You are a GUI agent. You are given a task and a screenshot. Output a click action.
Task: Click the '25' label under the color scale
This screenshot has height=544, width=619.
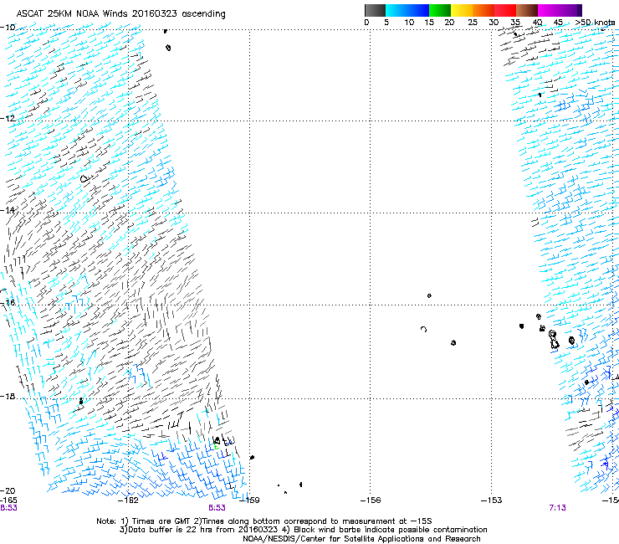click(x=473, y=23)
